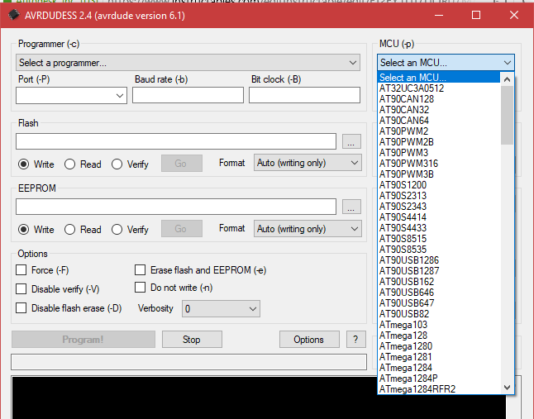Click the ? help button
This screenshot has width=534, height=419.
pyautogui.click(x=356, y=340)
